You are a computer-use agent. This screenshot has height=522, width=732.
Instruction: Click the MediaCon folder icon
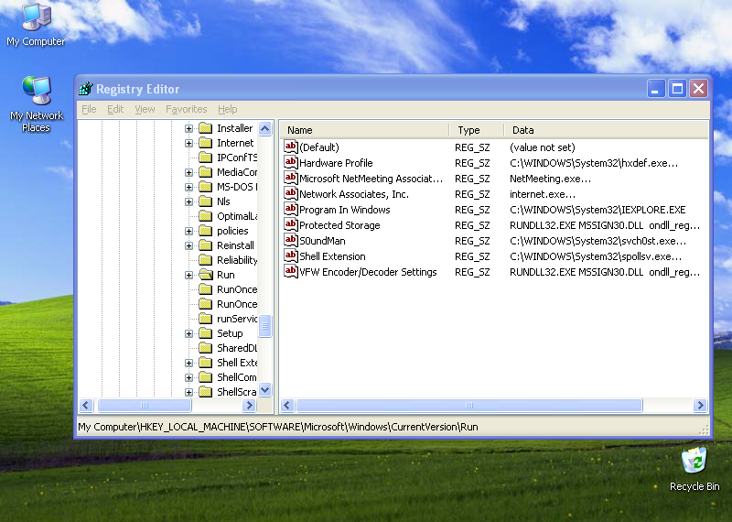pyautogui.click(x=205, y=172)
